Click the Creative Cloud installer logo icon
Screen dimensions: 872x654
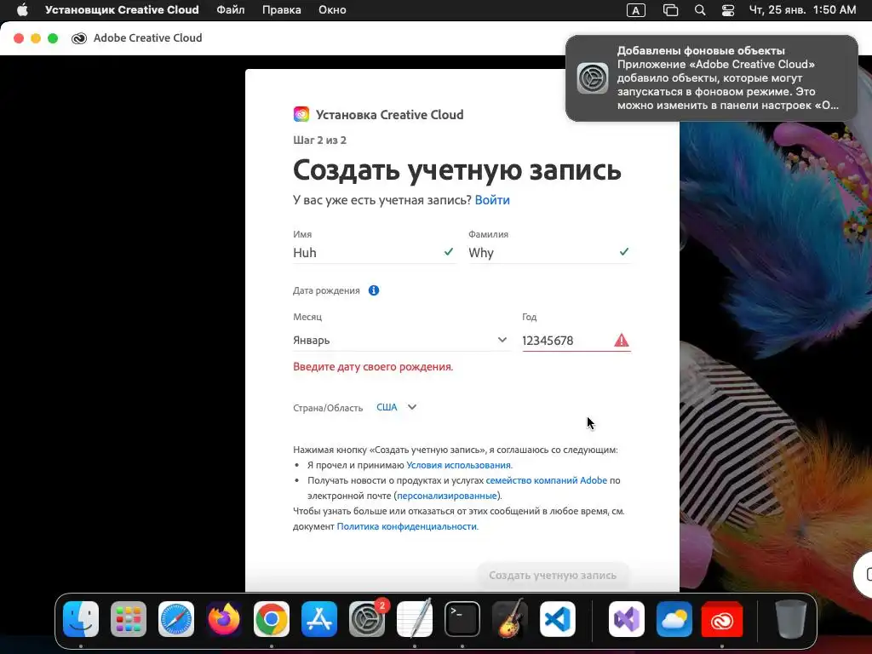click(301, 114)
